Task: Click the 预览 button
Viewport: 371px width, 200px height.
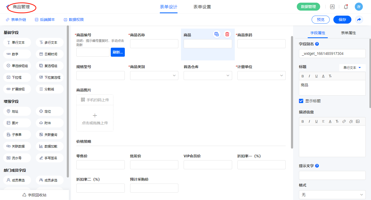Action: pos(321,20)
